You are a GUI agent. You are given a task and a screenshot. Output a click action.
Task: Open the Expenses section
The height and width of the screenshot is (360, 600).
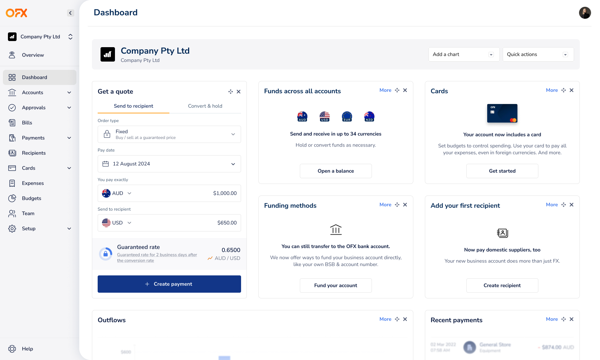click(x=33, y=183)
